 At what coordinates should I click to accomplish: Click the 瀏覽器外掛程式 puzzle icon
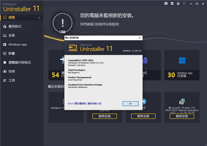5,63
